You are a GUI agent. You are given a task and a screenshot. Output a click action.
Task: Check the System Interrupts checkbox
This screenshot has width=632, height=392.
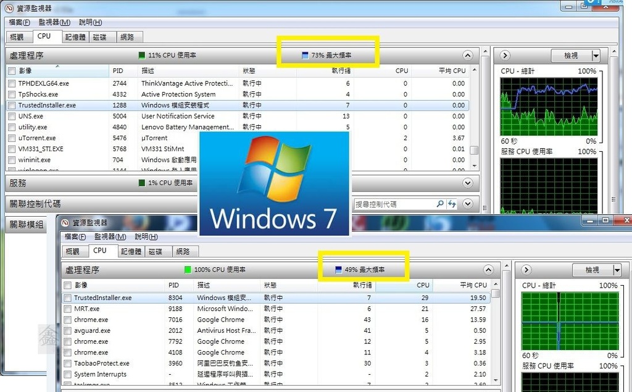(x=68, y=374)
